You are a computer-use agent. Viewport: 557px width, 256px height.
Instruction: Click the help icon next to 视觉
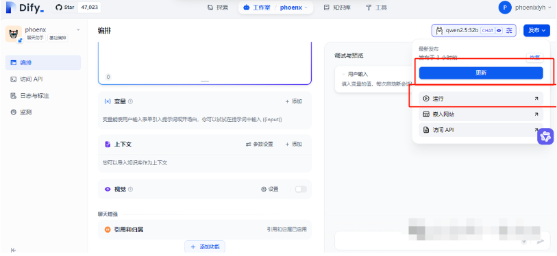click(130, 189)
